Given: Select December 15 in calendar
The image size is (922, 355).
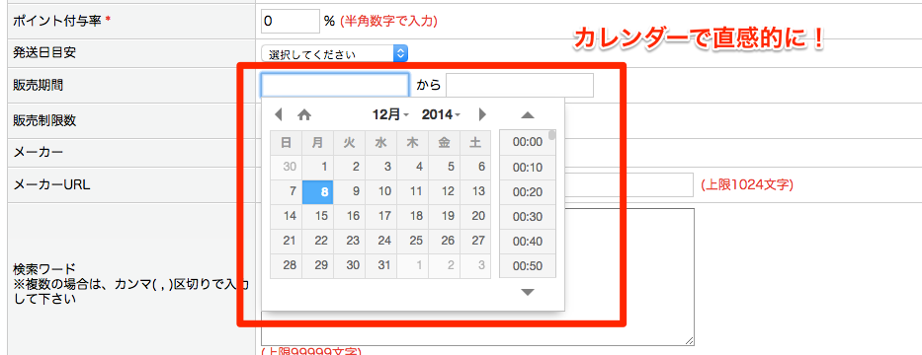Looking at the screenshot, I should (318, 217).
